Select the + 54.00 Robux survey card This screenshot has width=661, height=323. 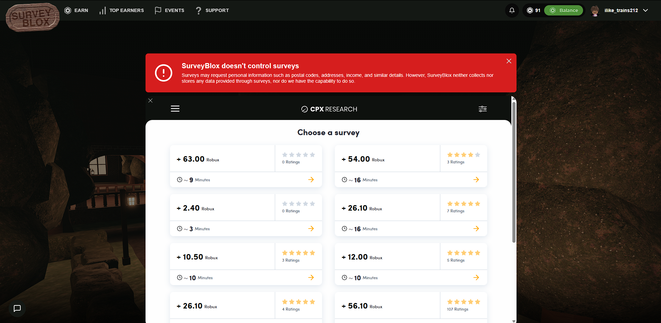411,166
